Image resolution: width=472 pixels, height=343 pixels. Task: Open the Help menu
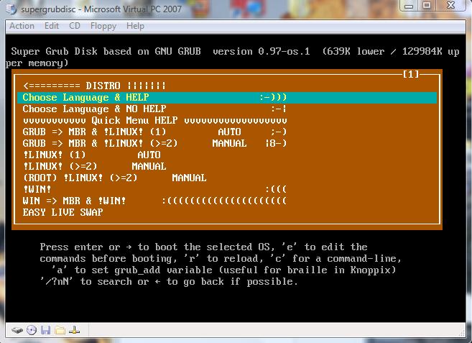[x=135, y=26]
